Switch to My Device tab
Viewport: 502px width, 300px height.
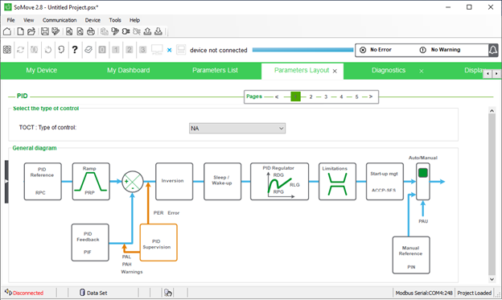pyautogui.click(x=42, y=70)
